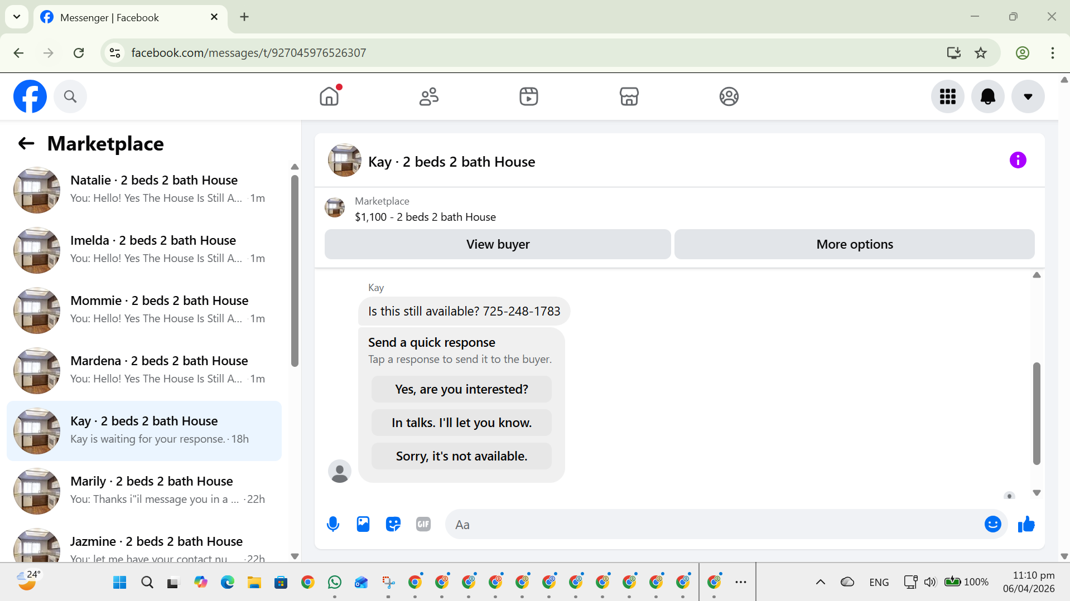Select the Messenger | Facebook tab
Viewport: 1070px width, 601px height.
(131, 18)
